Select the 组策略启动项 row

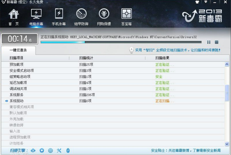113,77
